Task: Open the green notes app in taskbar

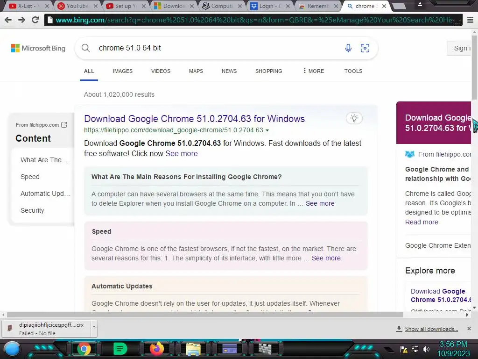Action: coord(120,349)
